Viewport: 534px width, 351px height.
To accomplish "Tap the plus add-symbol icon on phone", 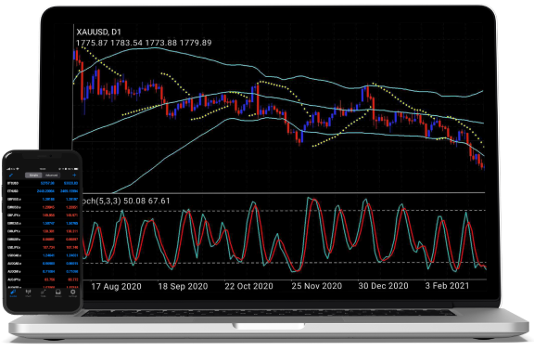I will click(x=74, y=175).
